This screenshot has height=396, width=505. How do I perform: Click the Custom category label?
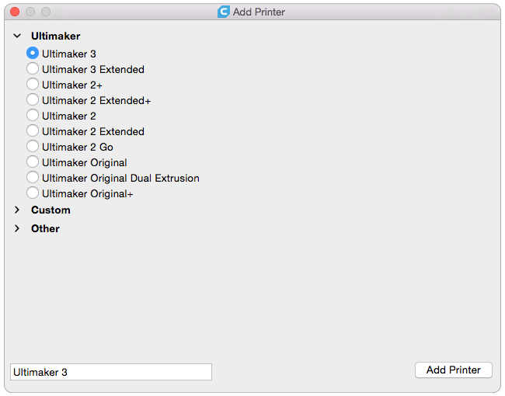tap(50, 210)
